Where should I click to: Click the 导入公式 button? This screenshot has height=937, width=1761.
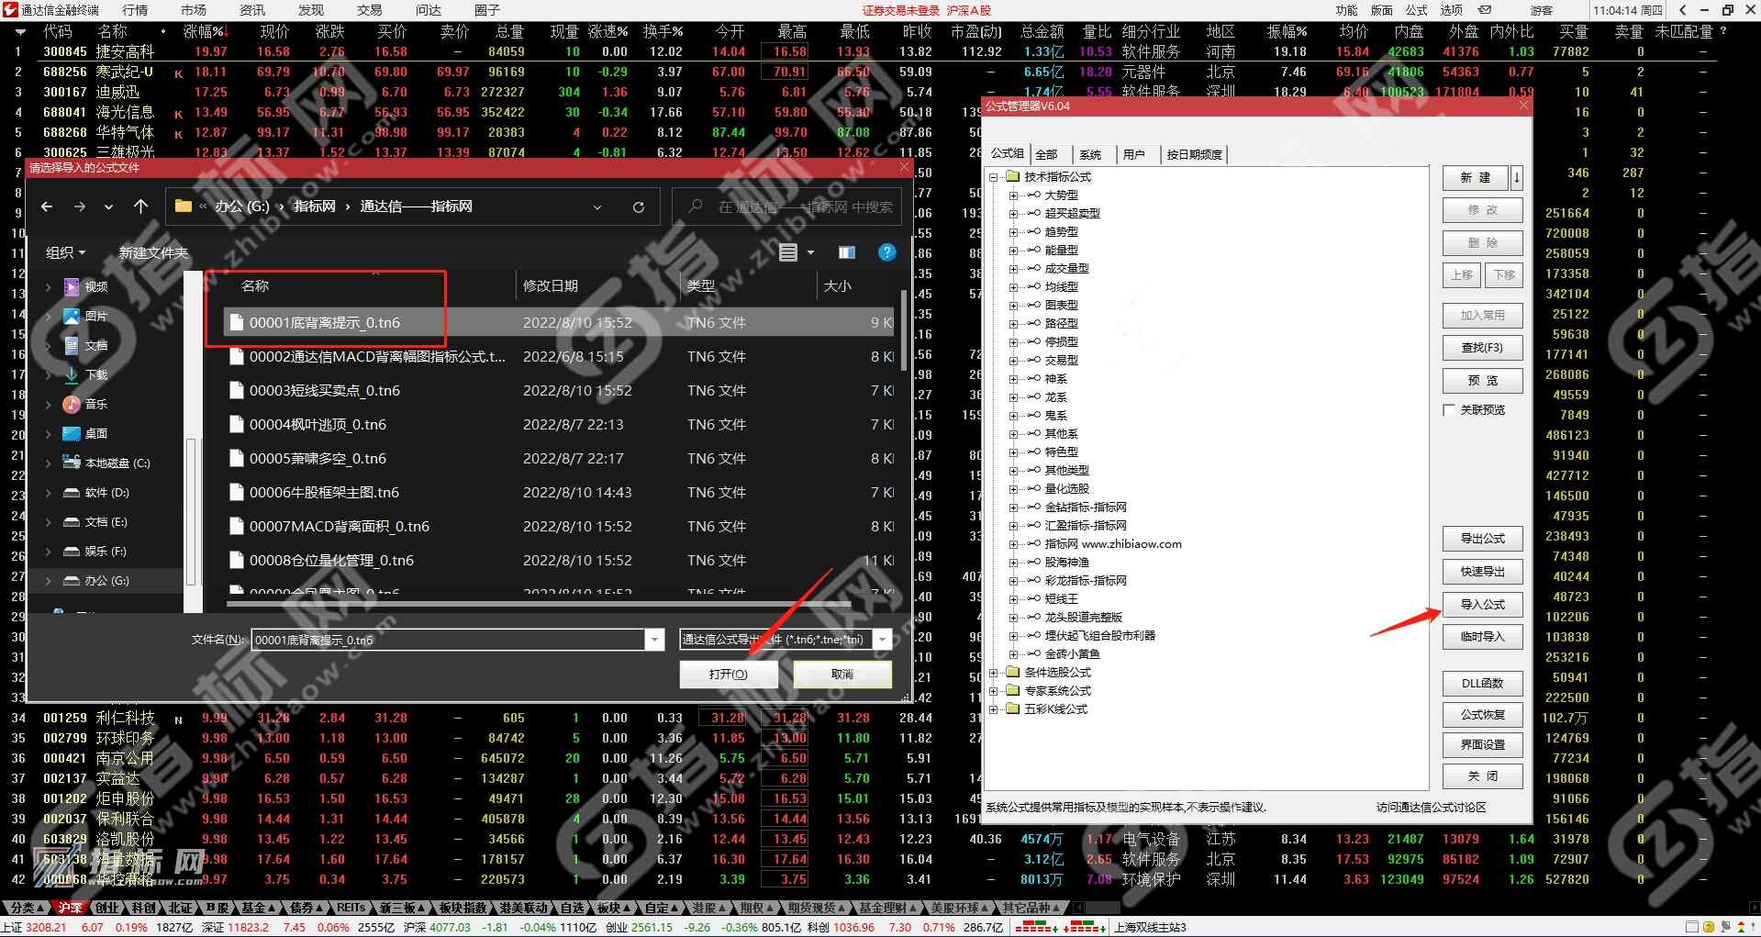pyautogui.click(x=1481, y=604)
